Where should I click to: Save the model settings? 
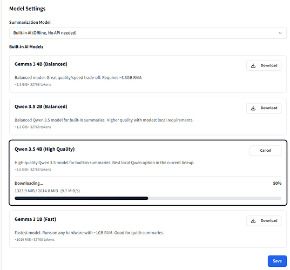(x=277, y=261)
